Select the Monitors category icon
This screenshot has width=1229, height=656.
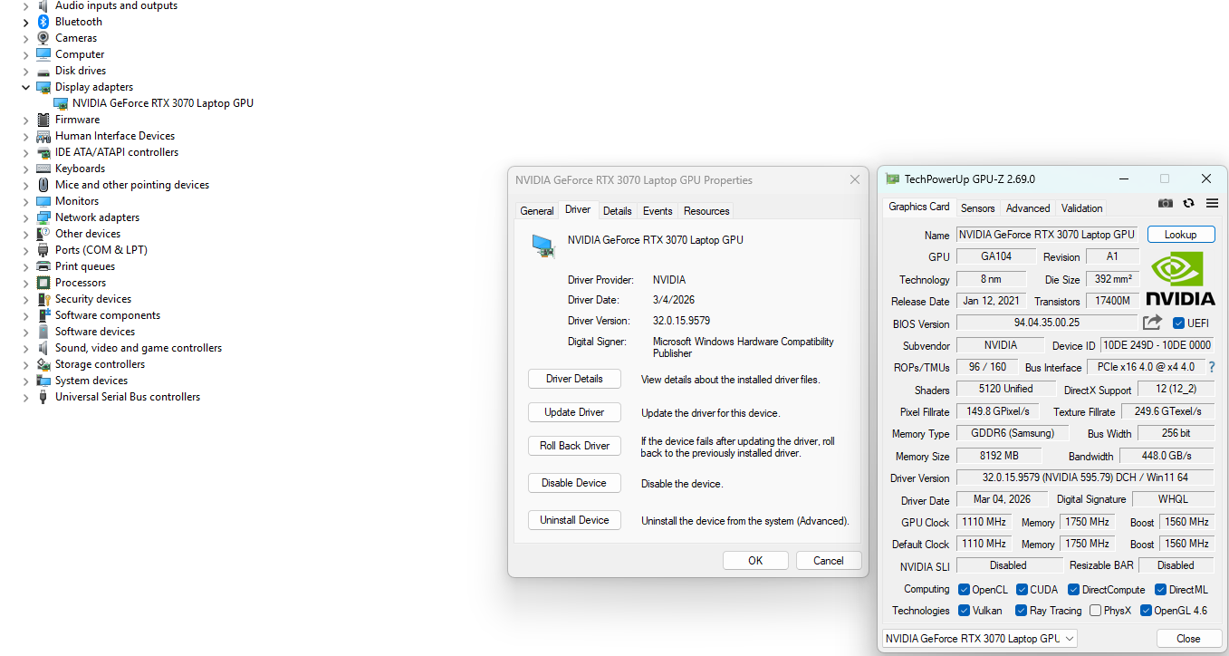tap(43, 201)
